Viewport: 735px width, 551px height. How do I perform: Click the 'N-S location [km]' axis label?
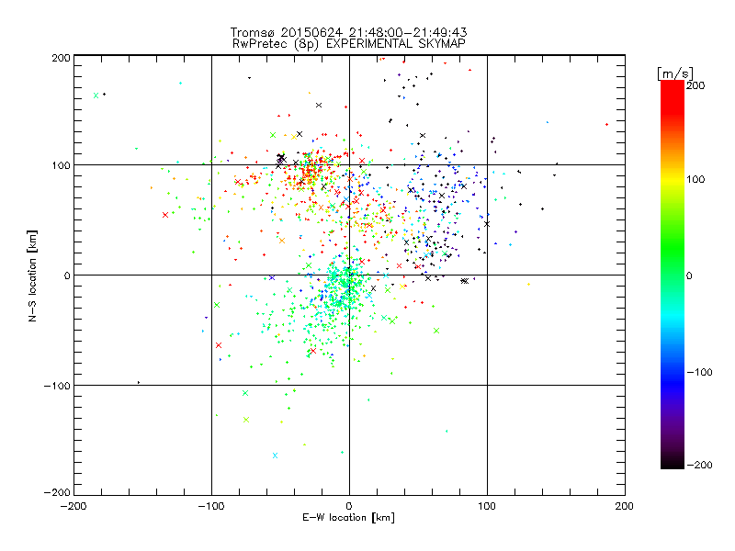(x=32, y=276)
